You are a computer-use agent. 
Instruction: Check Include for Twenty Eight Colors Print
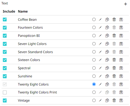coord(5,93)
